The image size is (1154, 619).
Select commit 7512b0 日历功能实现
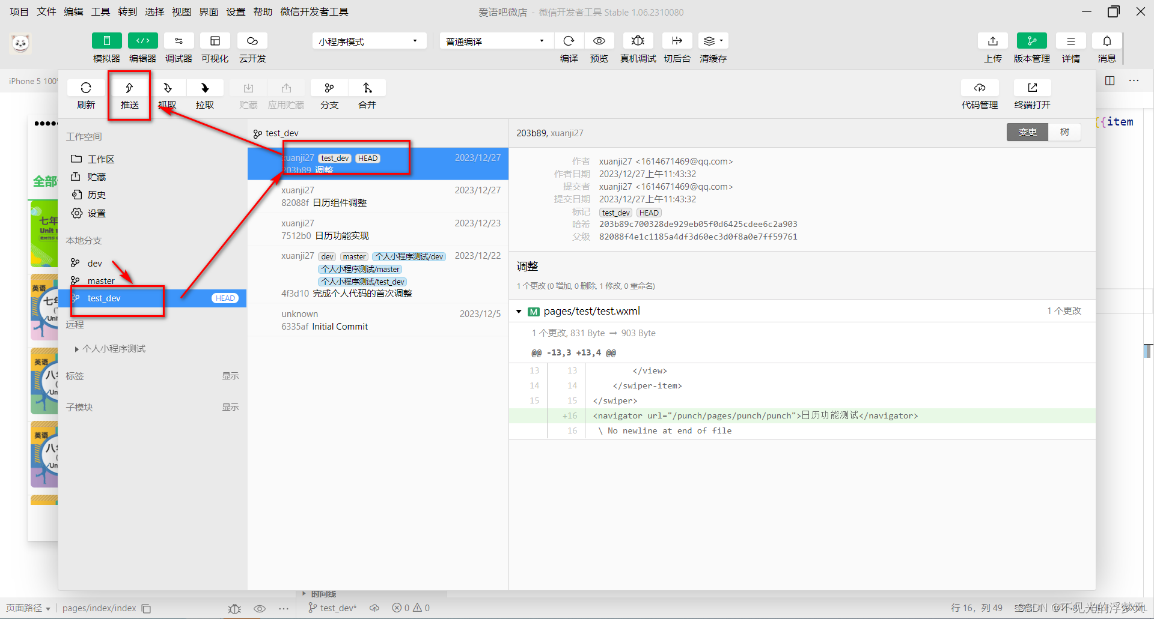point(378,229)
